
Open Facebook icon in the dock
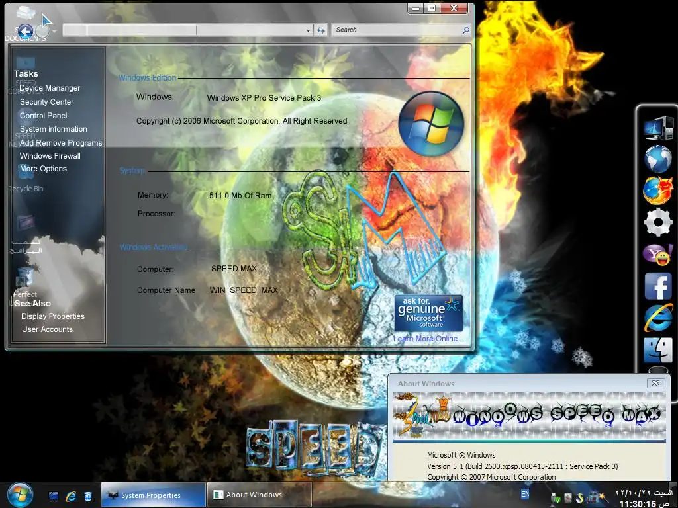point(657,286)
